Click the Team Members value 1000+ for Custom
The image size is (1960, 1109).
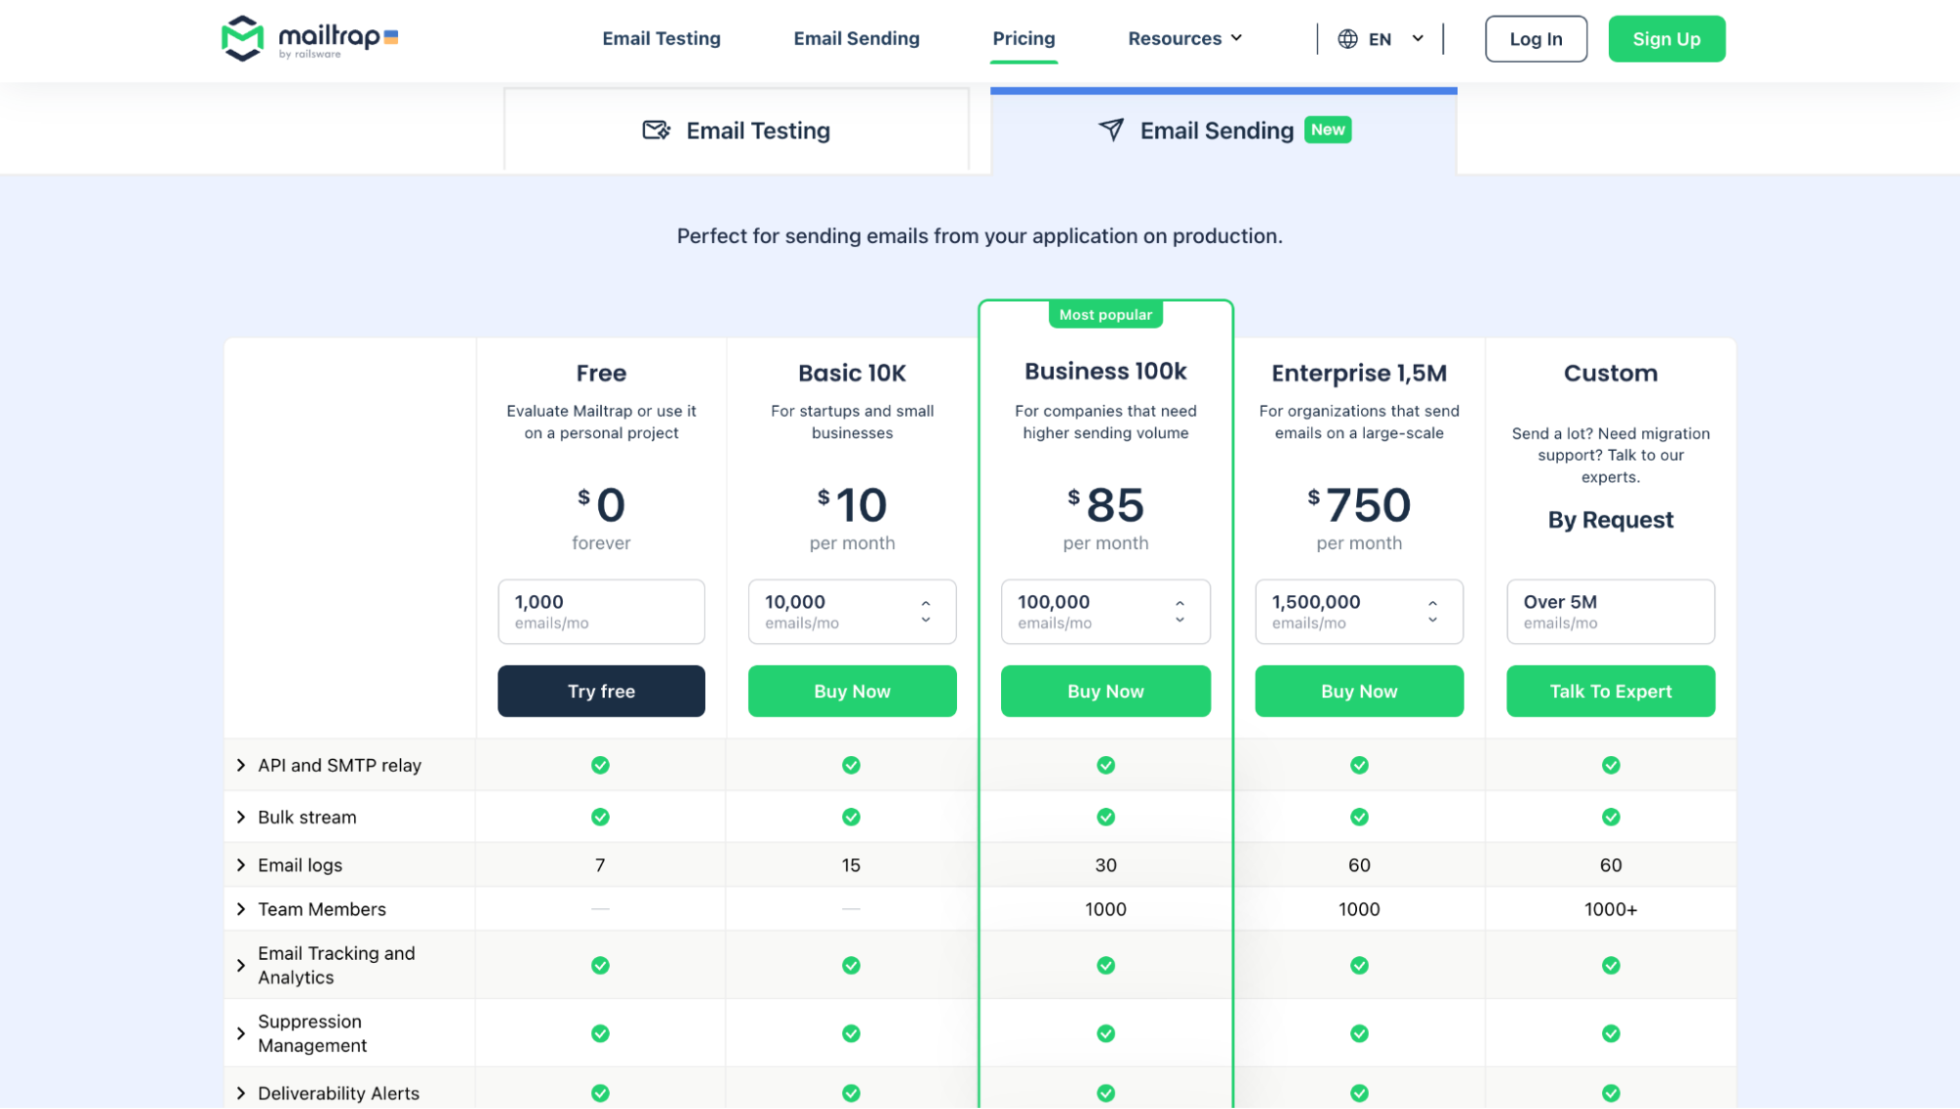click(x=1611, y=909)
